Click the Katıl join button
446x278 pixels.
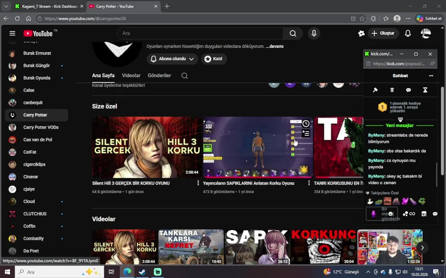click(x=214, y=59)
